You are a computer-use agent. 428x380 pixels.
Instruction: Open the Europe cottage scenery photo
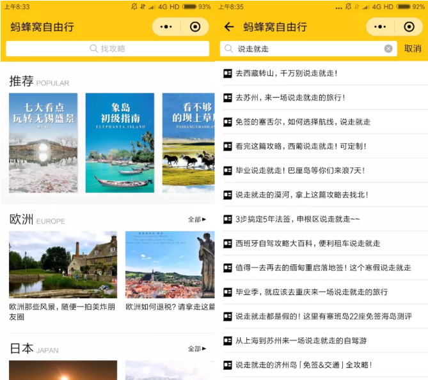coord(63,264)
